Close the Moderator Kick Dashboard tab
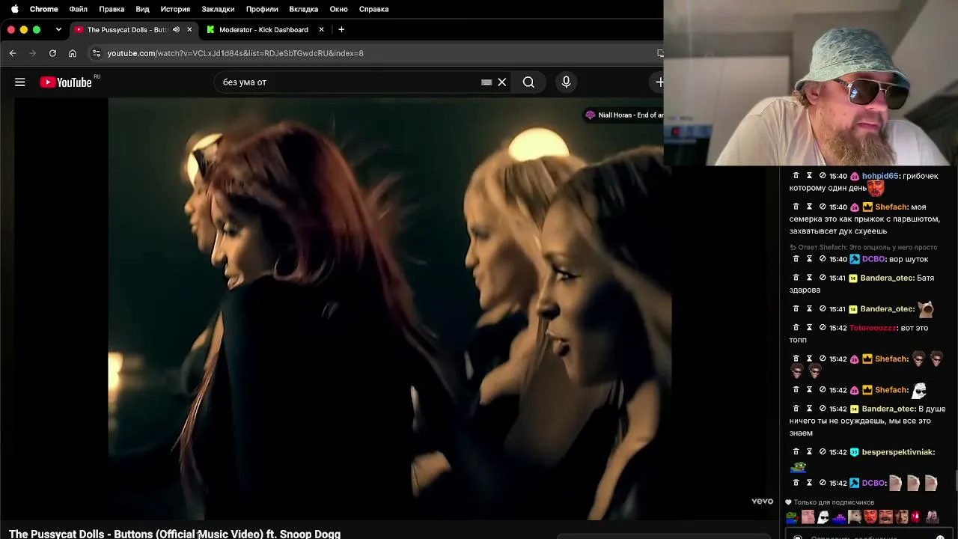The width and height of the screenshot is (958, 539). (x=322, y=30)
